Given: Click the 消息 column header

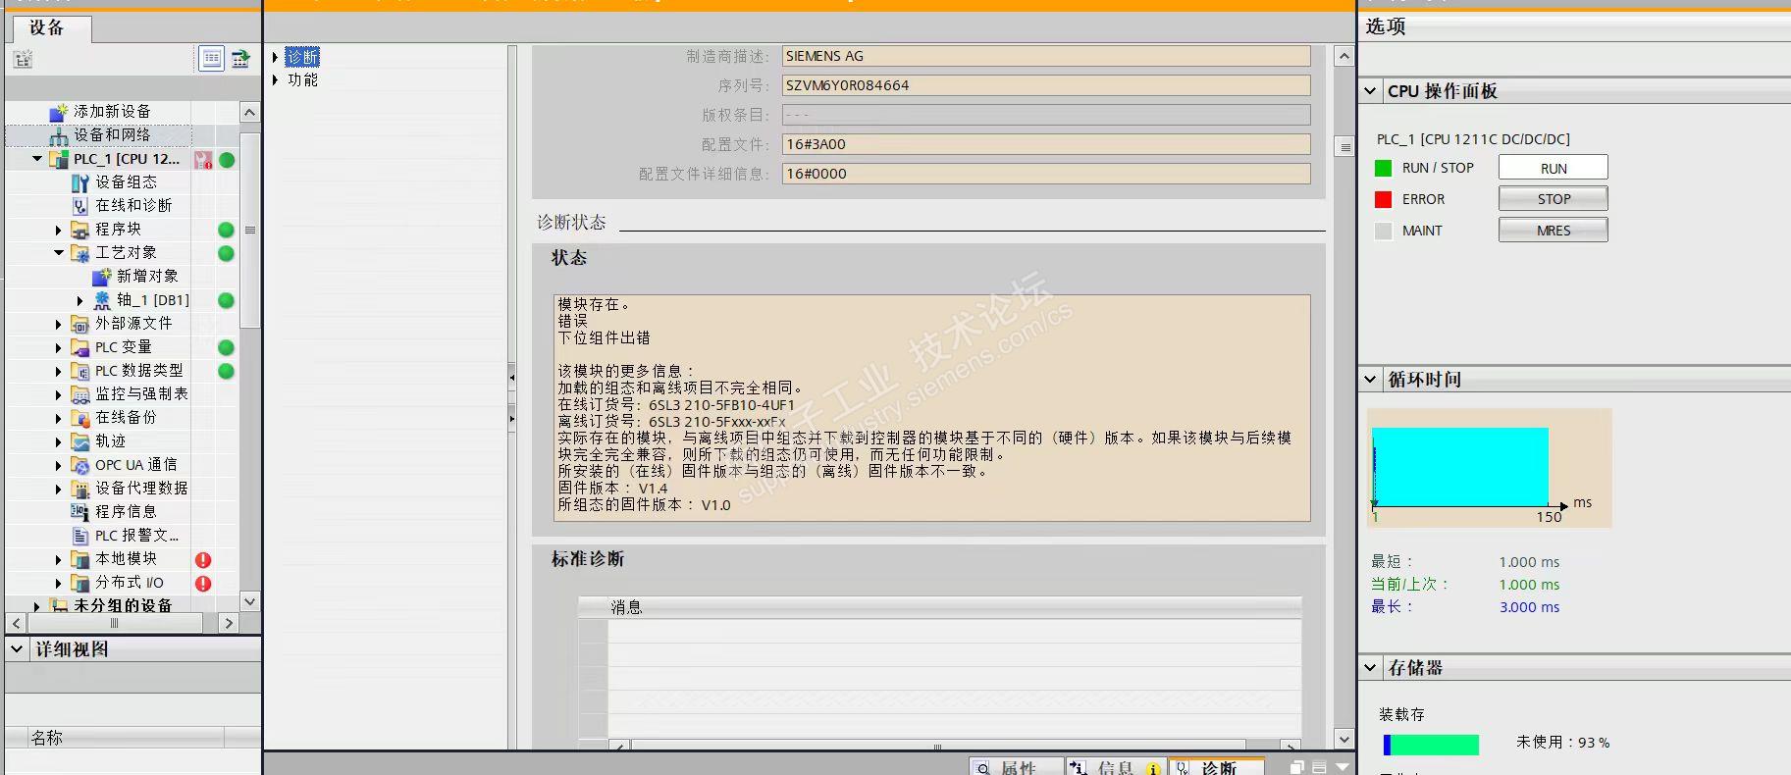Looking at the screenshot, I should [955, 607].
